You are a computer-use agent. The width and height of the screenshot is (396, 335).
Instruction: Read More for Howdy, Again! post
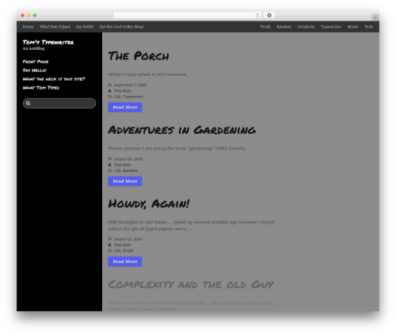point(125,261)
